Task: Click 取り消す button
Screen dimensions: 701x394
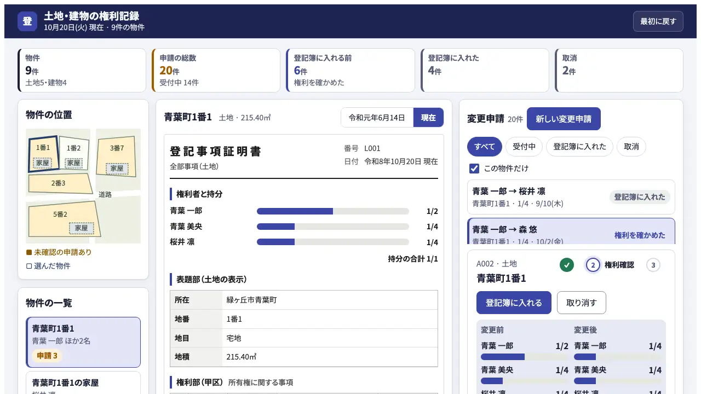Action: click(582, 303)
